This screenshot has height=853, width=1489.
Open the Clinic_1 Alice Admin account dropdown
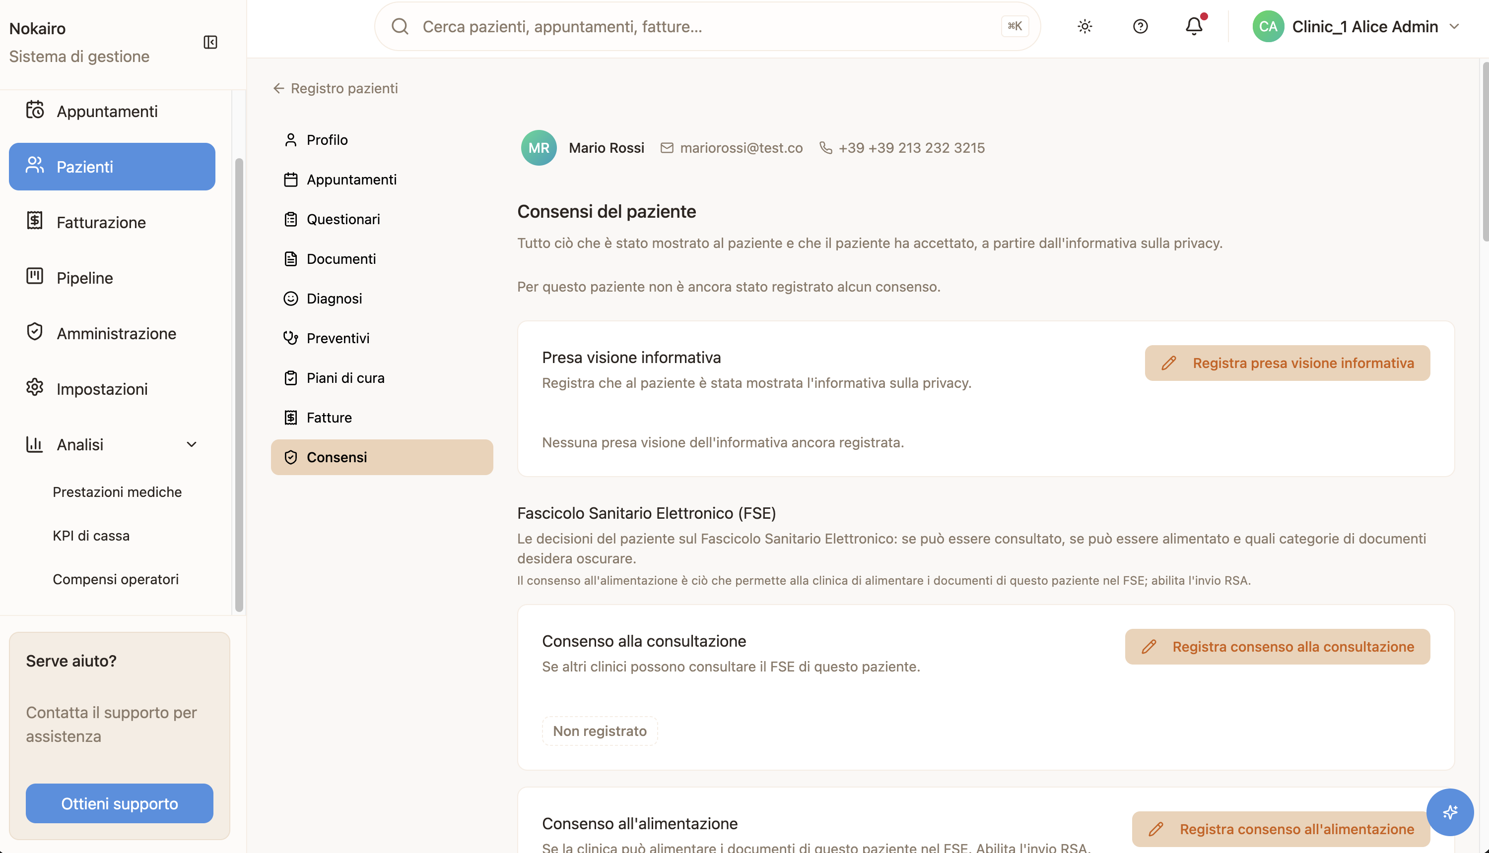pos(1356,26)
